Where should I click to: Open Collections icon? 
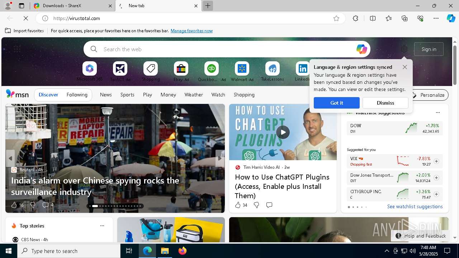404,18
